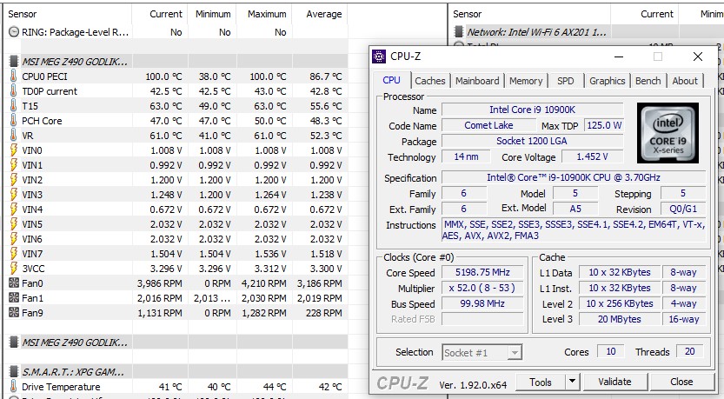Click the processor name field Intel Core i9 10900K
Image resolution: width=724 pixels, height=399 pixels.
coord(533,110)
